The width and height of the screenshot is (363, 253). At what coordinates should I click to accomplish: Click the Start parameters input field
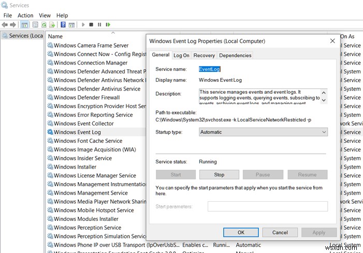[x=268, y=206]
